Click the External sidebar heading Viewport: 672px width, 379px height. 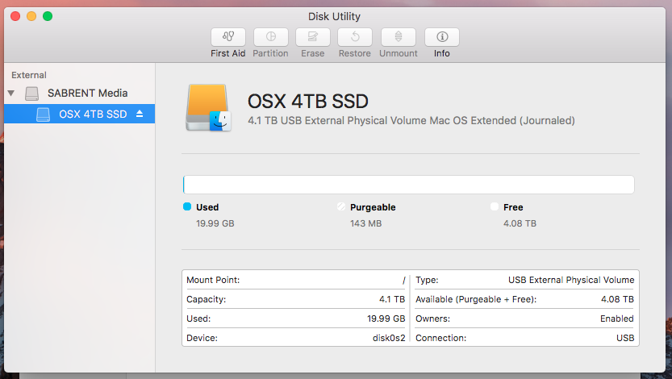(29, 75)
